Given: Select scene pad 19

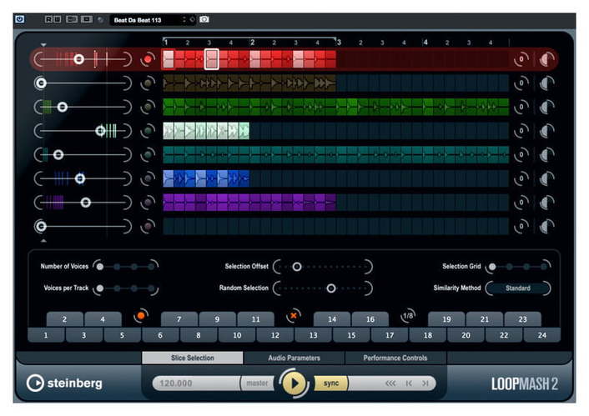Looking at the screenshot, I should pos(446,319).
